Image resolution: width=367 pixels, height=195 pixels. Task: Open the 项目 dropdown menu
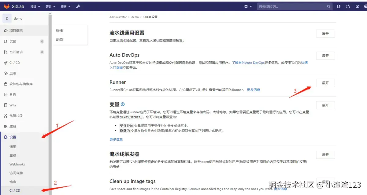pyautogui.click(x=35, y=6)
